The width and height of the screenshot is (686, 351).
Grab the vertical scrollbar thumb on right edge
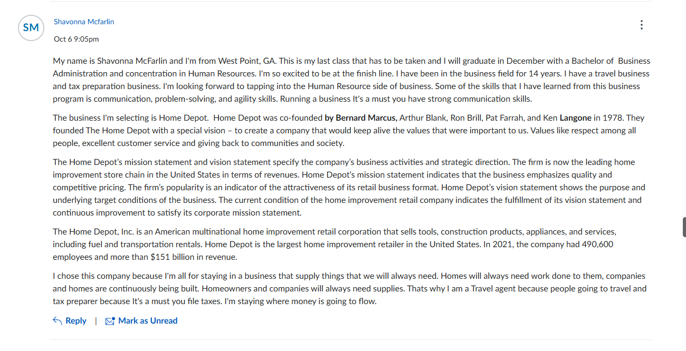(x=684, y=227)
